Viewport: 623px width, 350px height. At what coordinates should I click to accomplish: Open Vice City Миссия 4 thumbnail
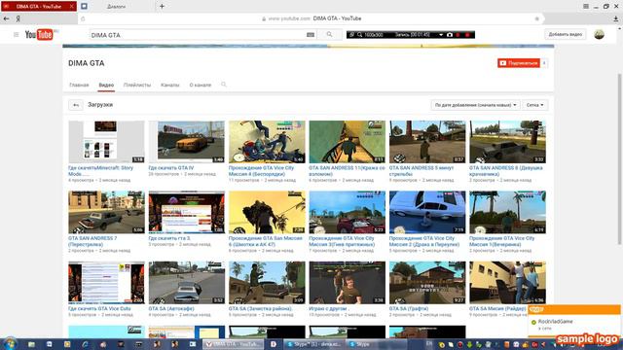[267, 142]
